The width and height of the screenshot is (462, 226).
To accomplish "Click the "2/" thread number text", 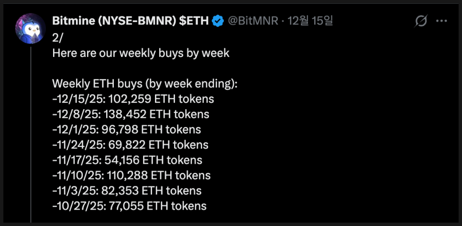I will 58,38.
